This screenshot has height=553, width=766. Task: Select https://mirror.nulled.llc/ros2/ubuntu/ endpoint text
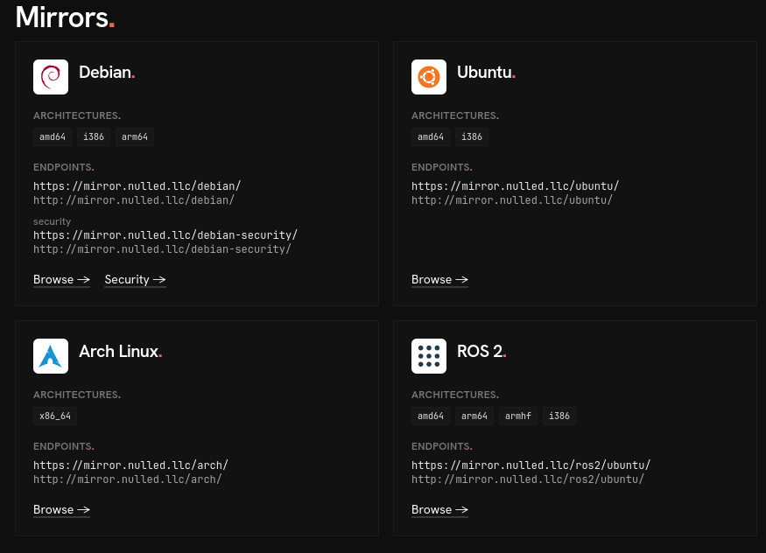pyautogui.click(x=531, y=465)
